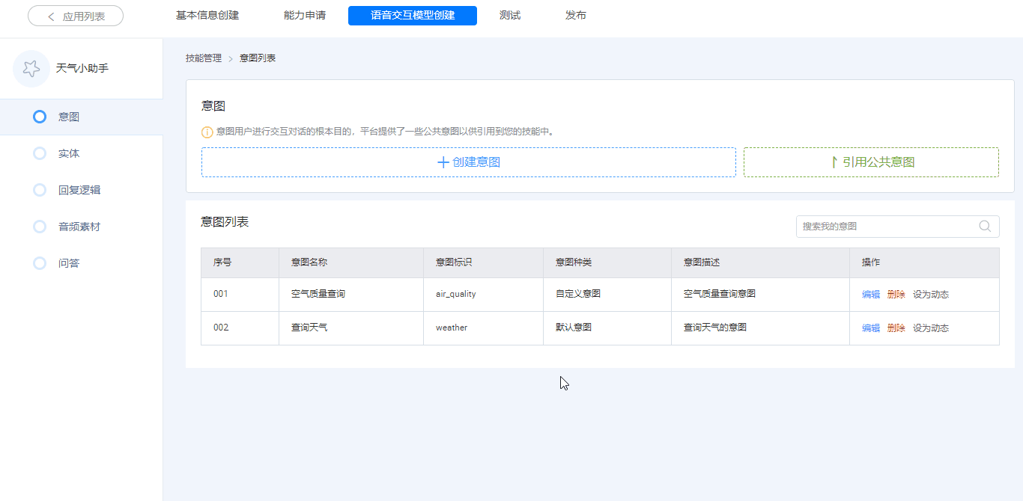Click 删除 for 空气质量查询 row
This screenshot has height=501, width=1023.
pos(896,295)
